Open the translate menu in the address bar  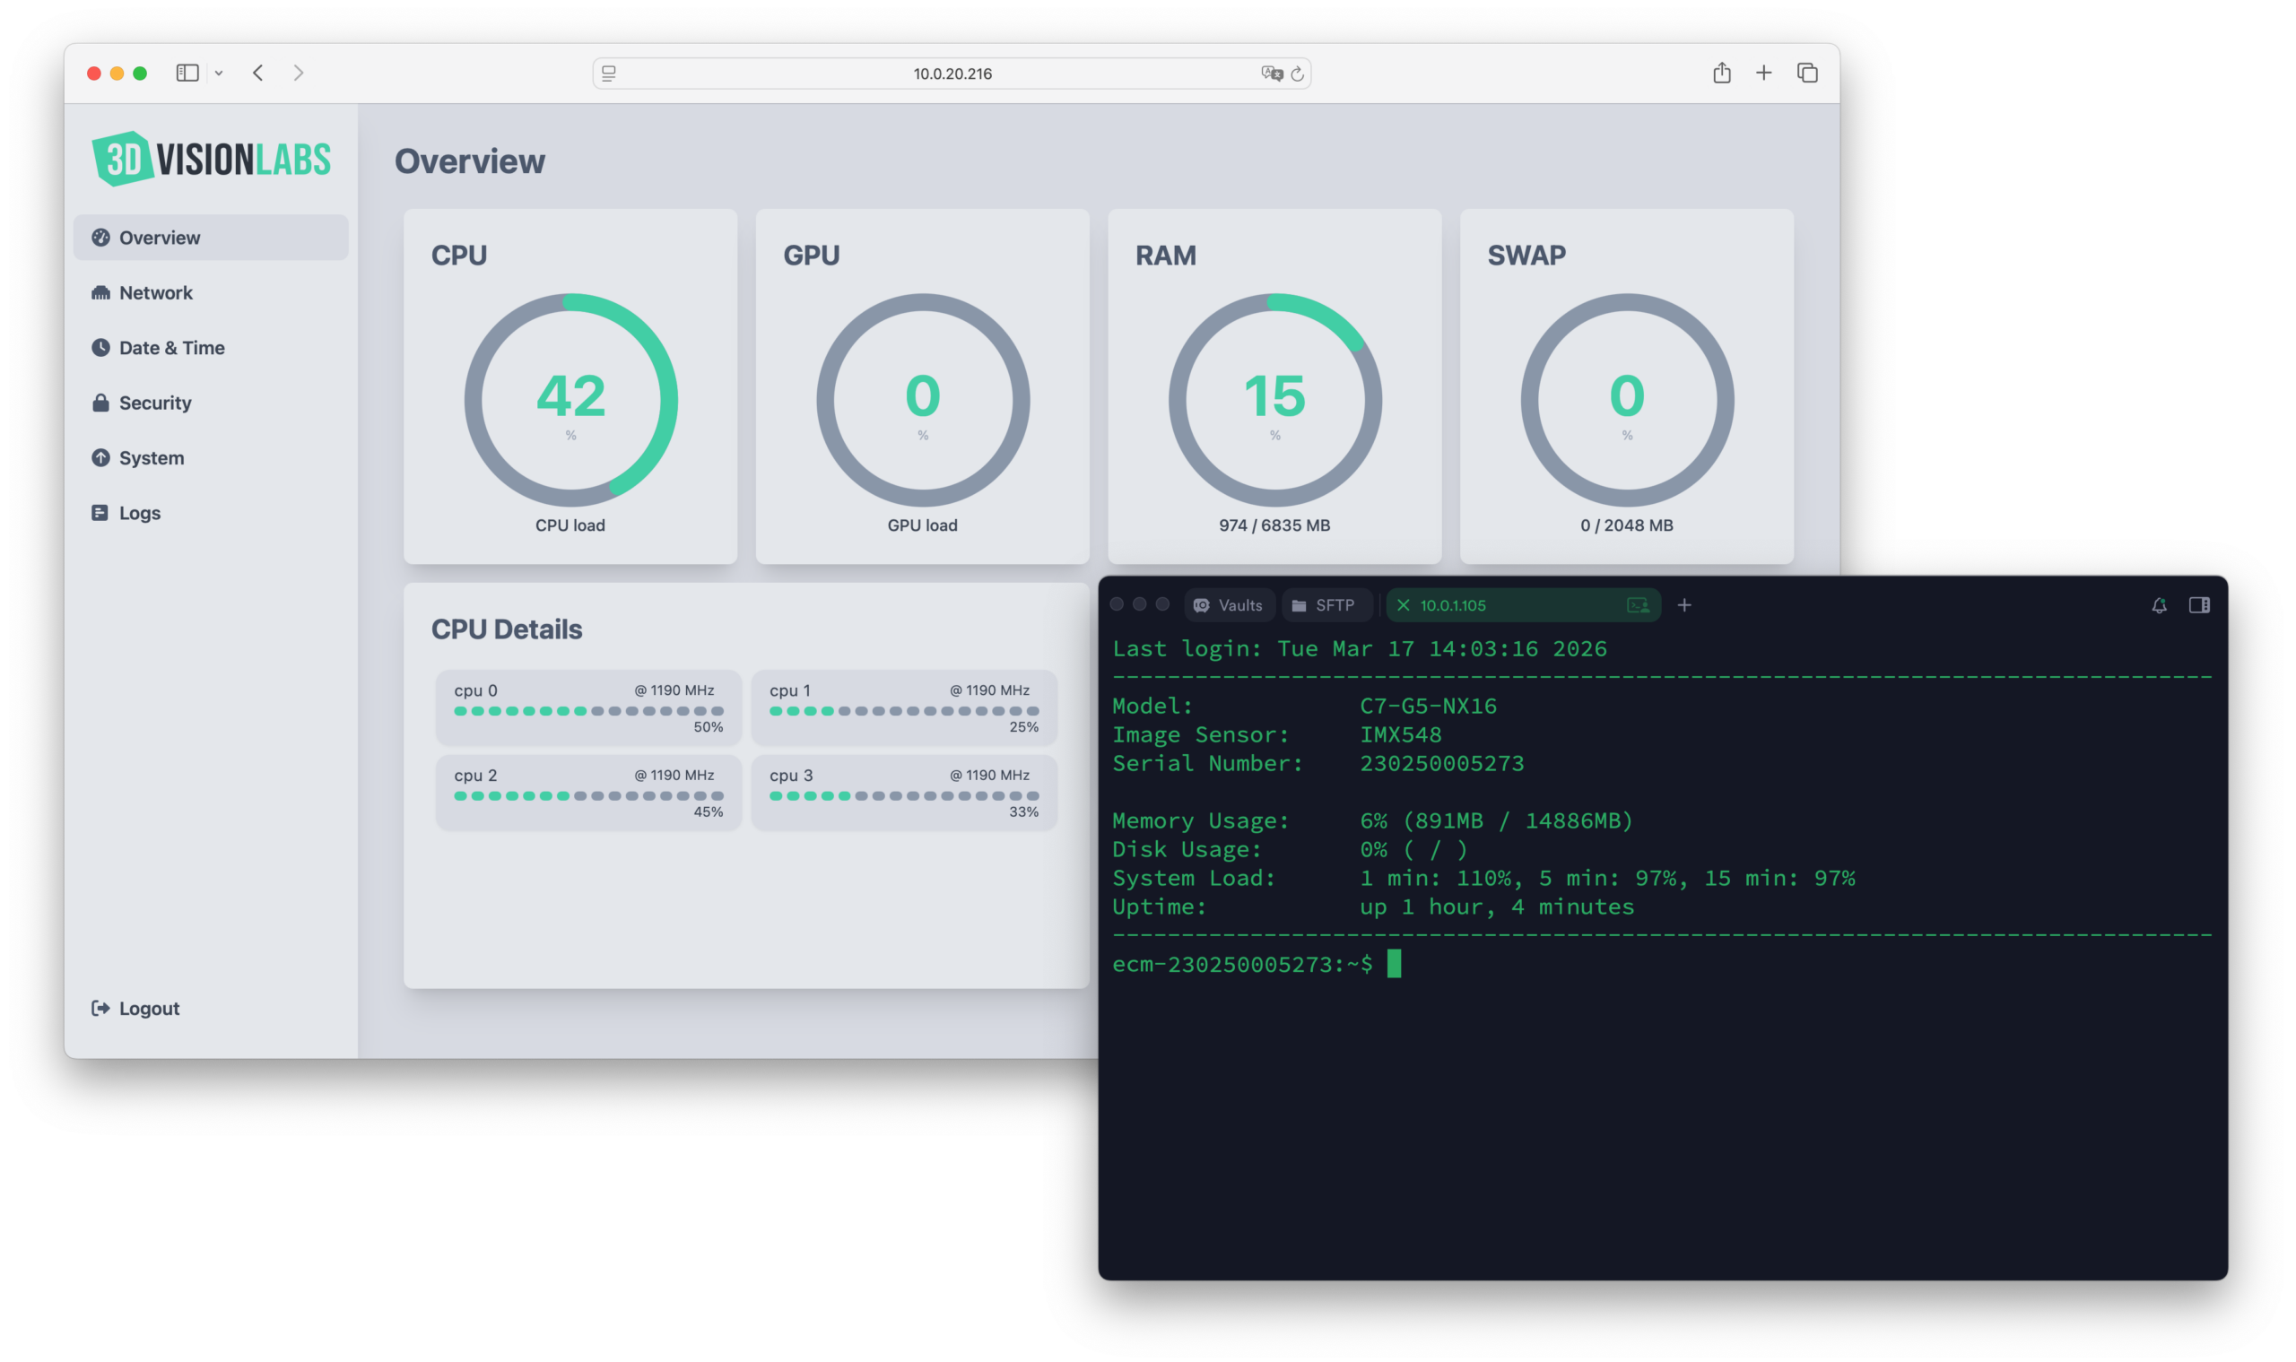tap(1272, 74)
